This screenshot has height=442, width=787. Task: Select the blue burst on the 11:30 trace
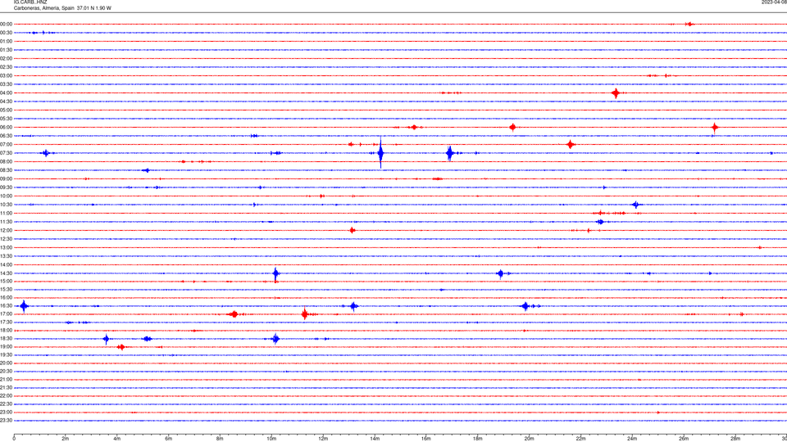point(600,222)
